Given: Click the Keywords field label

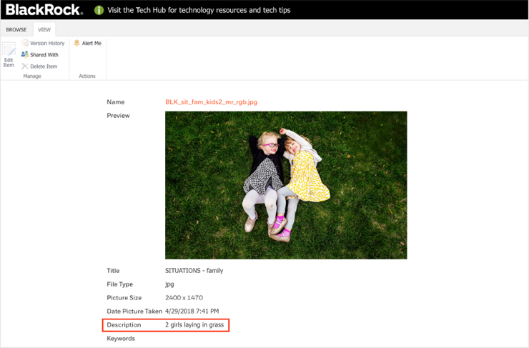Looking at the screenshot, I should [x=121, y=339].
